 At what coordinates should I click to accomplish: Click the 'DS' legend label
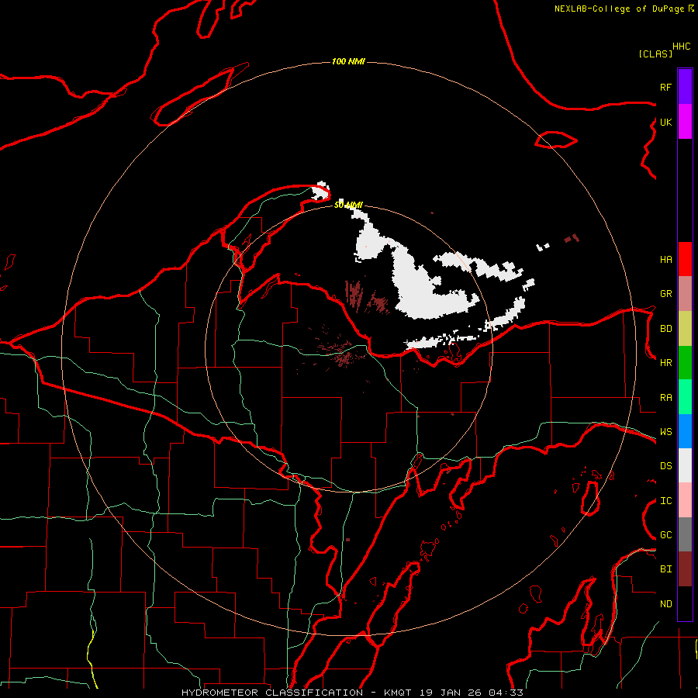(x=665, y=466)
